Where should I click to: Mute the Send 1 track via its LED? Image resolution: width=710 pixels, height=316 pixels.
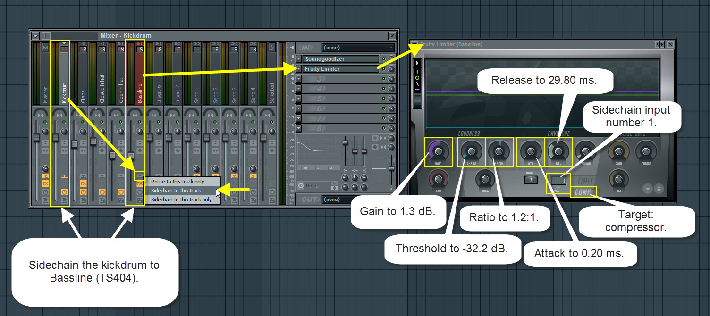(196, 122)
